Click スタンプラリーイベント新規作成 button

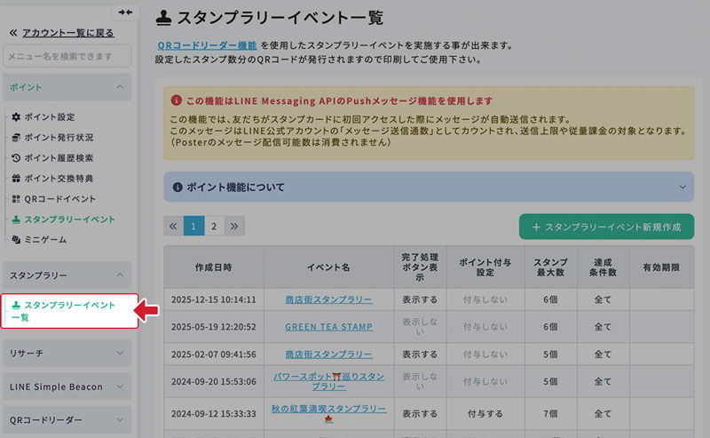click(x=606, y=227)
